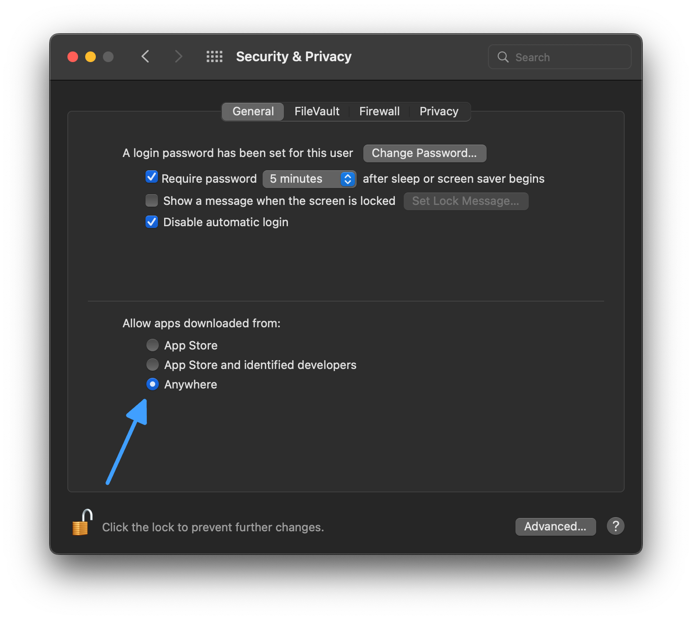
Task: Disable the automatic login checkbox
Action: (x=151, y=222)
